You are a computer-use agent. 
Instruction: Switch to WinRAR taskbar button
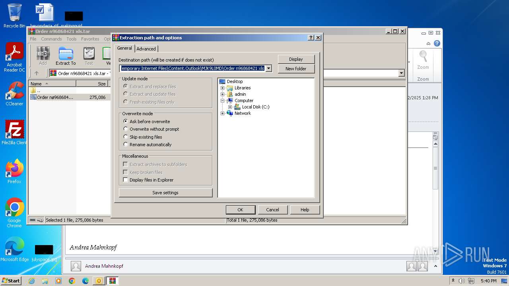click(113, 281)
